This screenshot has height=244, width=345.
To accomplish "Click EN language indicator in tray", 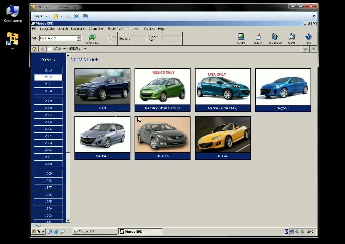I will click(286, 231).
